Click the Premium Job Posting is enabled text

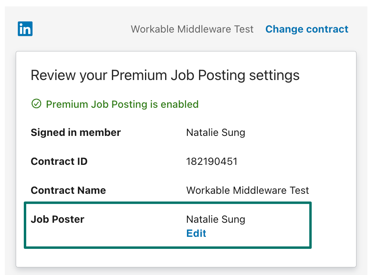coord(122,104)
